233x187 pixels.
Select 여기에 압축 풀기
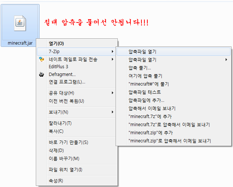[x=174, y=76]
